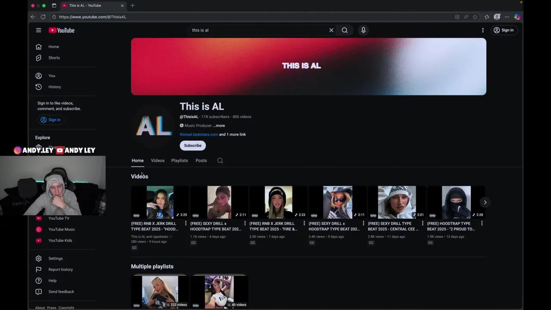Click the Press footer link

click(x=52, y=308)
